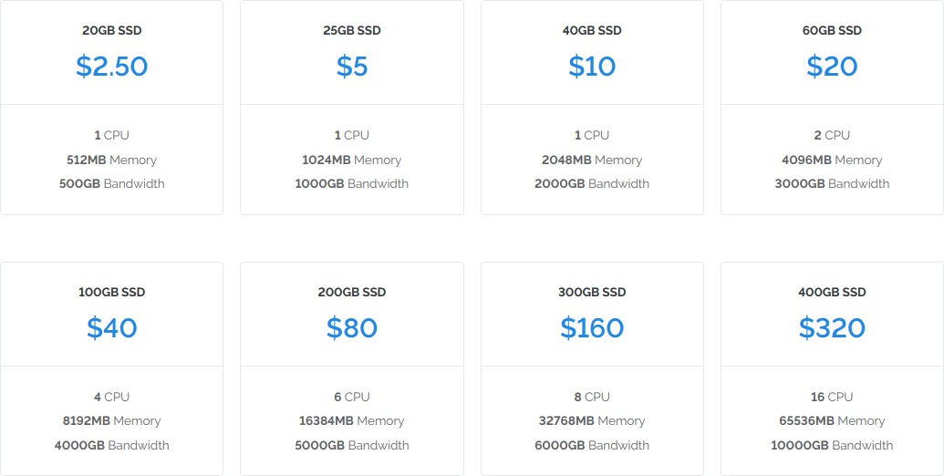944x476 pixels.
Task: Click the 10000GB Bandwidth spec
Action: point(832,445)
